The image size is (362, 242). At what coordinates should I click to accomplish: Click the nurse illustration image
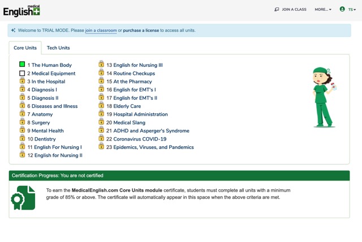(x=323, y=96)
